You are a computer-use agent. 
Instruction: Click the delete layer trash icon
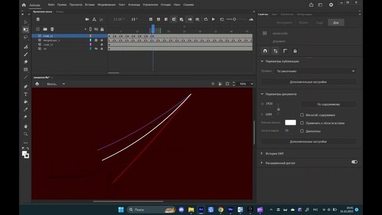pos(52,29)
